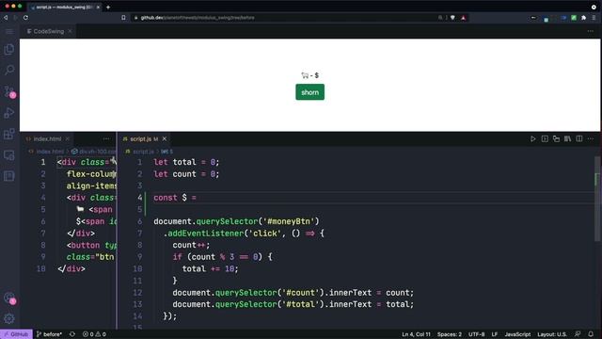
Task: Switch to the index.html editor tab
Action: pyautogui.click(x=47, y=138)
